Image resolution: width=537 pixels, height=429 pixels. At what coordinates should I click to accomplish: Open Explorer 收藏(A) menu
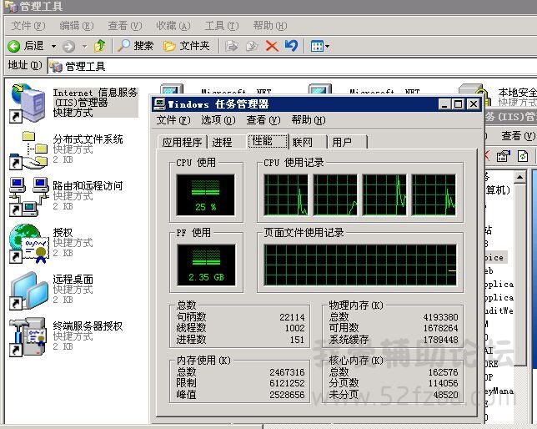[173, 26]
